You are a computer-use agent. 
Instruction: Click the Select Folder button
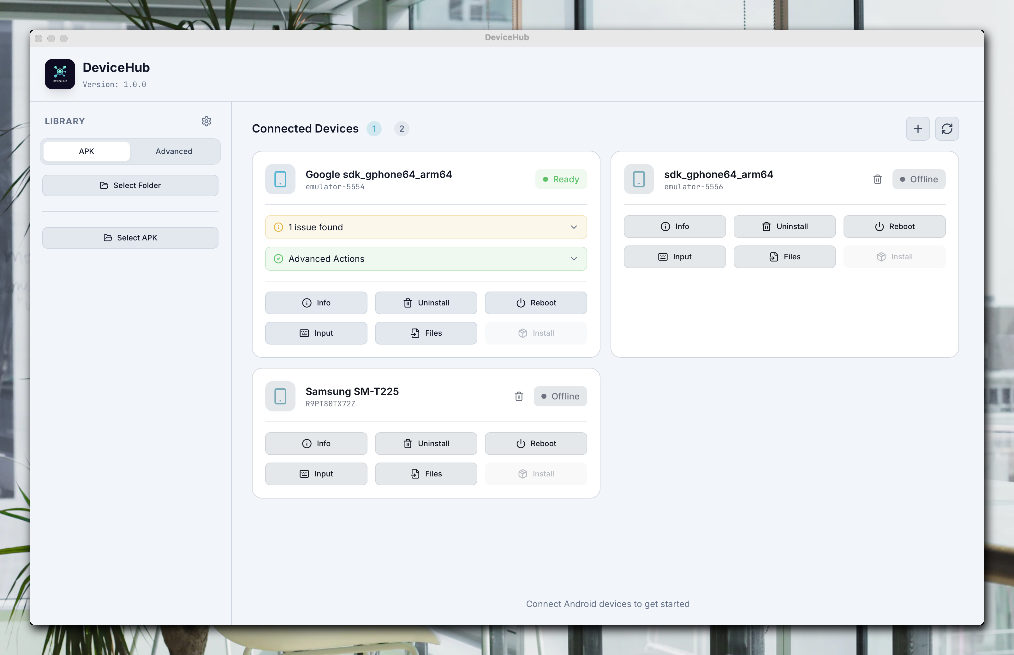click(x=130, y=186)
